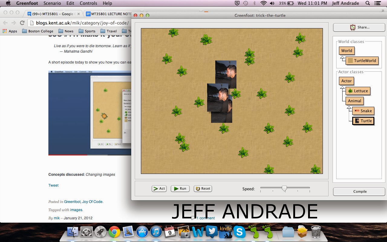The image size is (387, 242).
Task: Click the Snake class image icon
Action: pos(357,111)
